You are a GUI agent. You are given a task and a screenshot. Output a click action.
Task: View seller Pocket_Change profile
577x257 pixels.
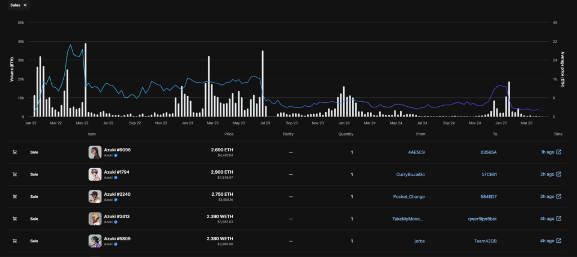coord(409,197)
